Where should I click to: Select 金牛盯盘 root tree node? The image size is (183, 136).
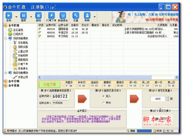click(14, 25)
